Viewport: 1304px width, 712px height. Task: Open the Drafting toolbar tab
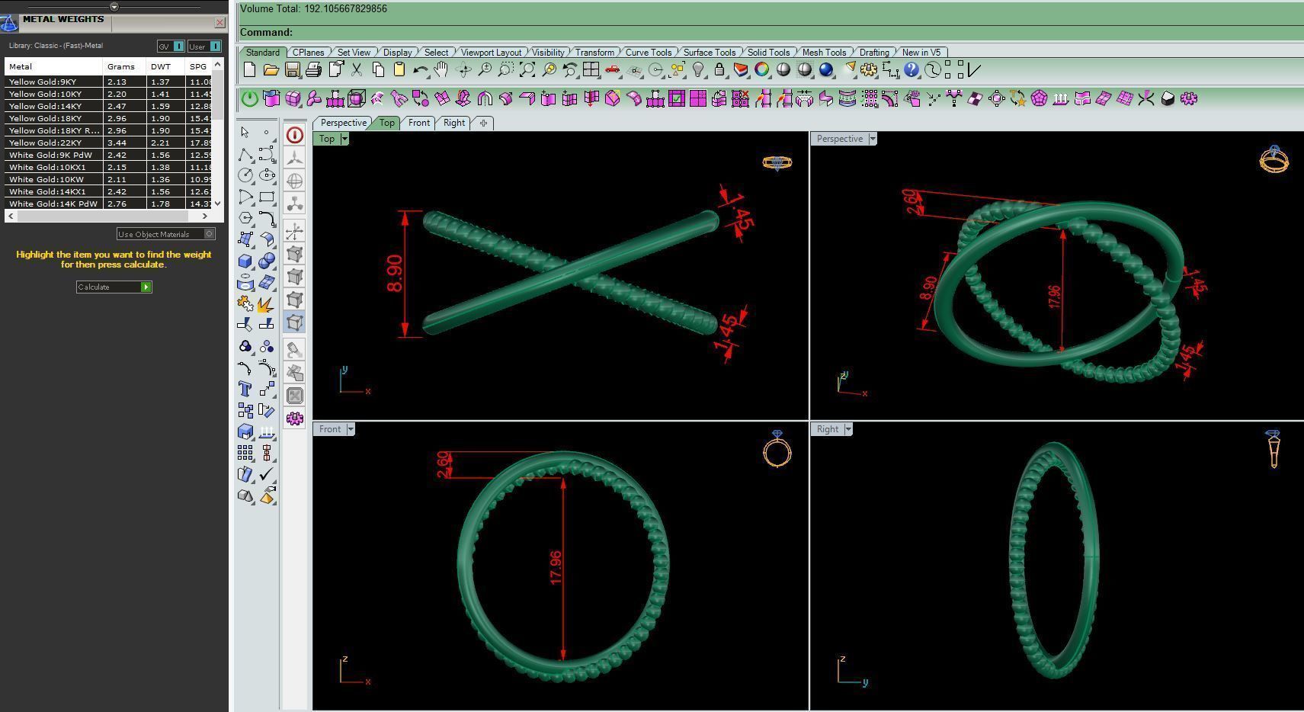[874, 53]
